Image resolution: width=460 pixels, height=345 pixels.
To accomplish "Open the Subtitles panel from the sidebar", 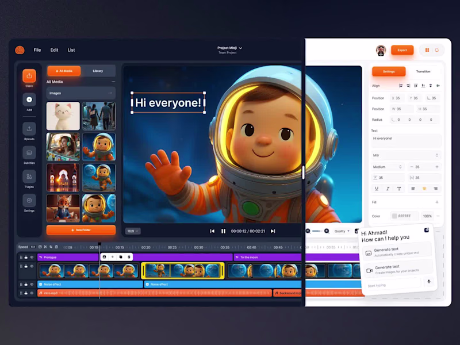I will pyautogui.click(x=28, y=152).
